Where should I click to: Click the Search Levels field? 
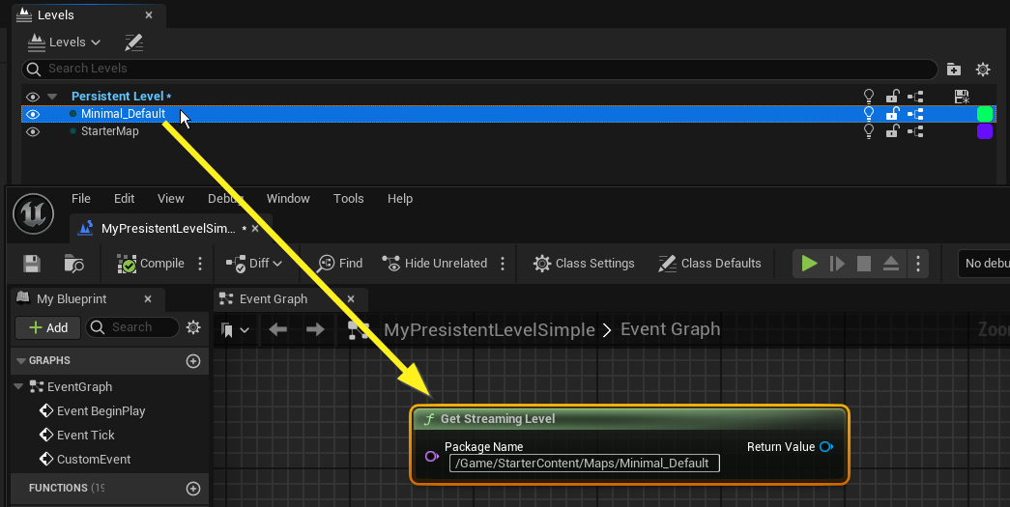click(479, 69)
